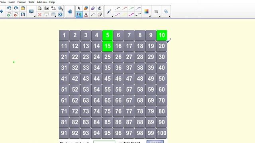Toggle number square 100 in the grid
The height and width of the screenshot is (143, 255).
click(x=162, y=133)
